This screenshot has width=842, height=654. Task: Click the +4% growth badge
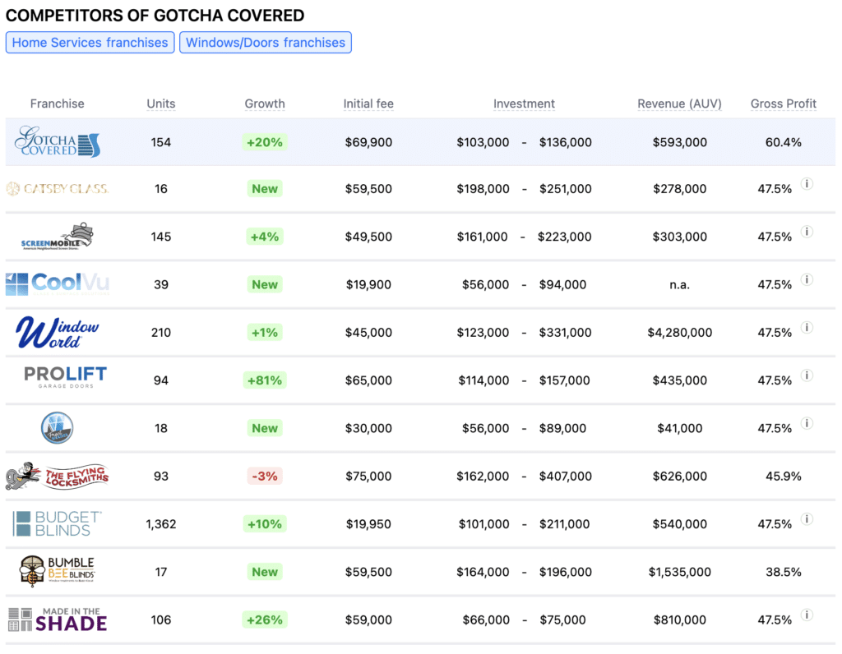pyautogui.click(x=265, y=237)
